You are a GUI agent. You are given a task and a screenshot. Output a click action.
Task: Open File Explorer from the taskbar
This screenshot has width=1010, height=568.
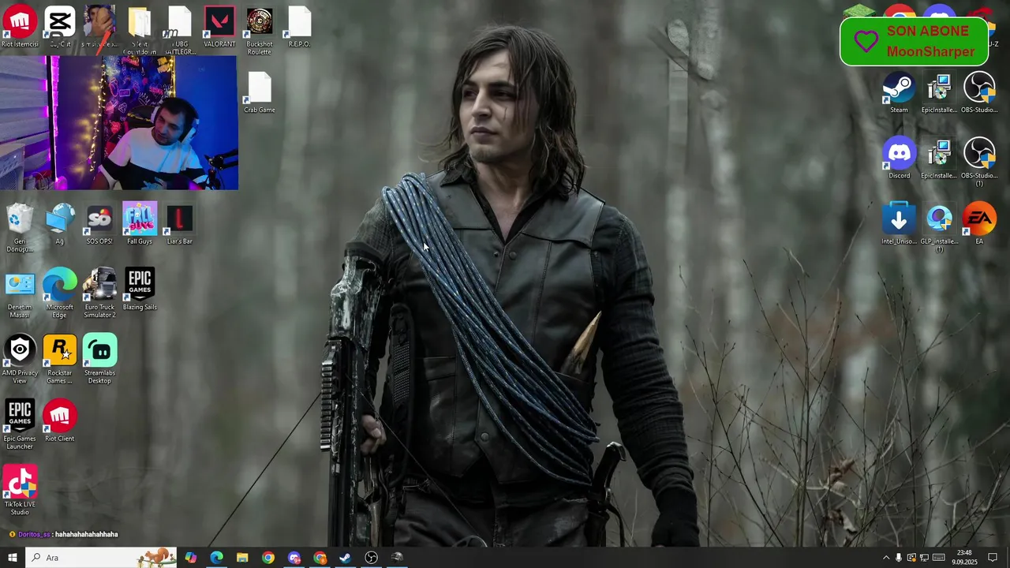242,558
